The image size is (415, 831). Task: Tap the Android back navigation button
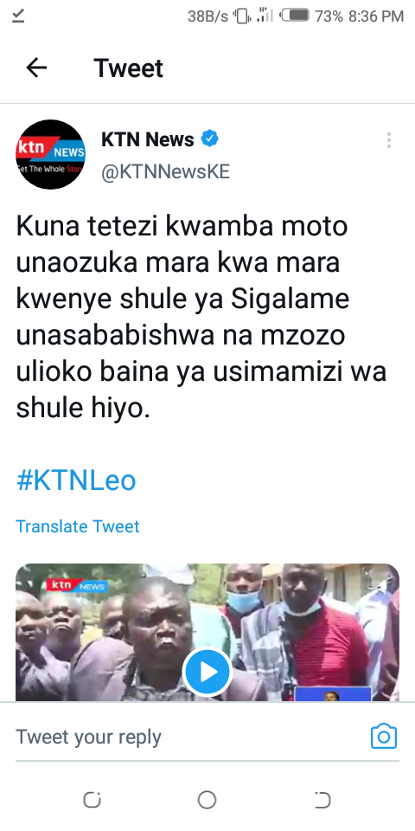[x=322, y=800]
